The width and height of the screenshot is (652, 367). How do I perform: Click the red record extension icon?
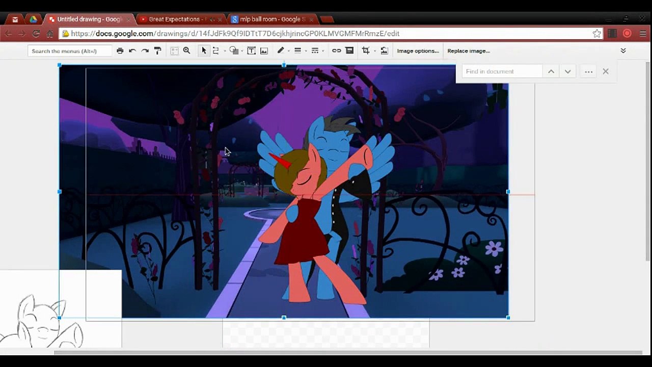point(628,34)
